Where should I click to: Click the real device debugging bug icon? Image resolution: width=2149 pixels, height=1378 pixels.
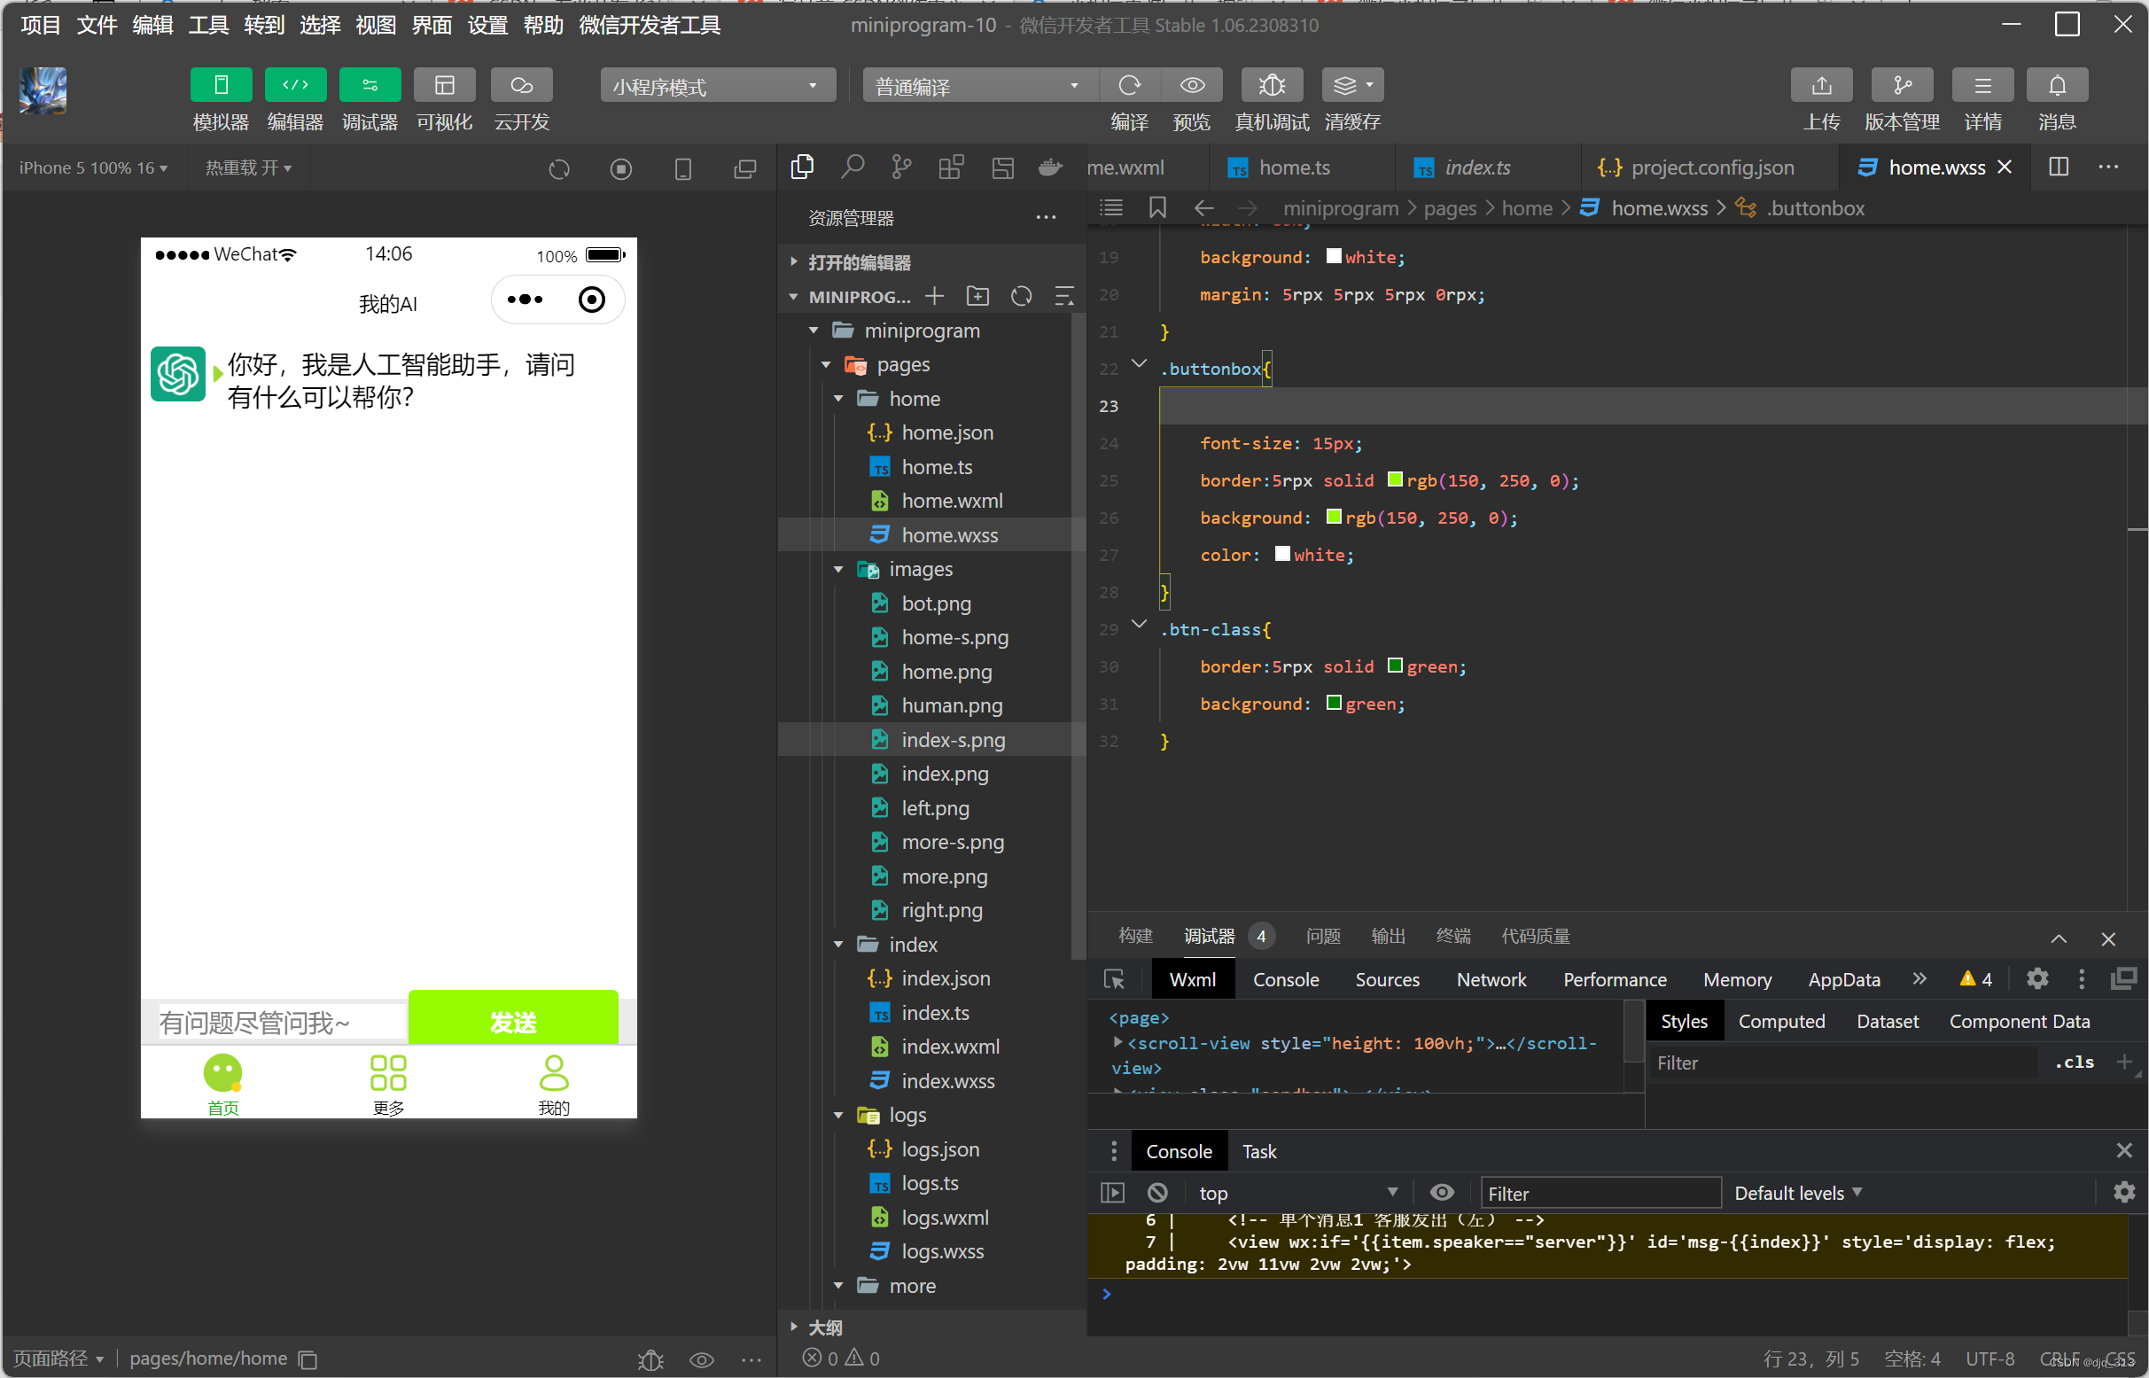[1271, 86]
